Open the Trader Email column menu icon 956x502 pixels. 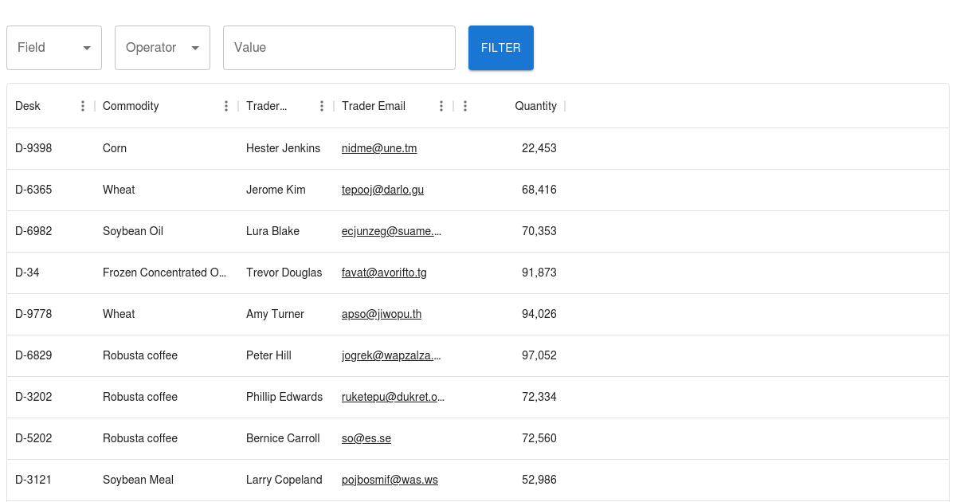[x=441, y=106]
